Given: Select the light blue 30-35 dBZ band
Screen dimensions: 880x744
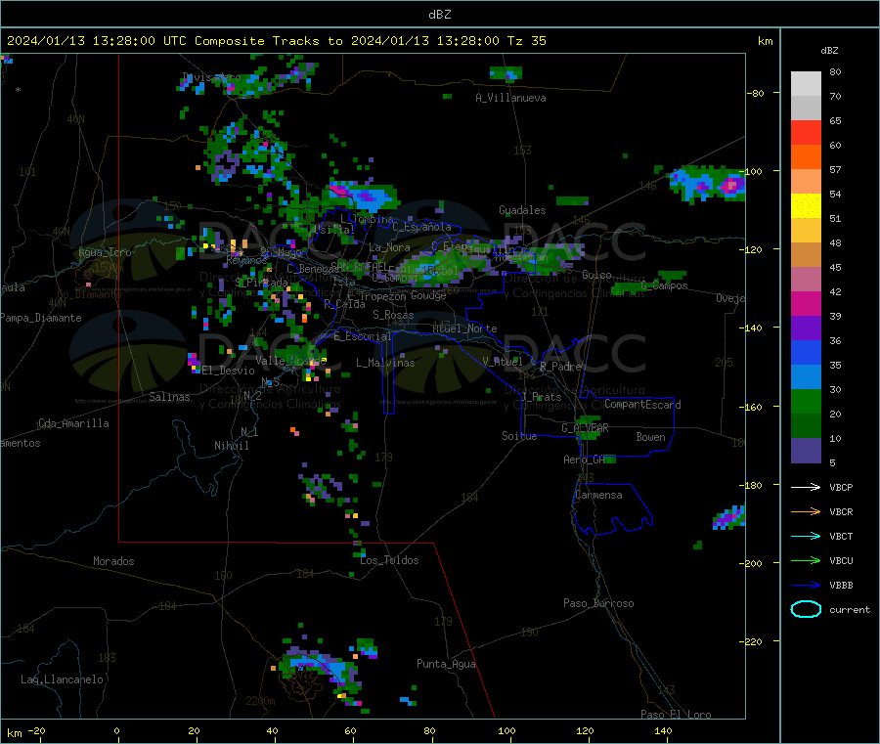Looking at the screenshot, I should coord(806,377).
